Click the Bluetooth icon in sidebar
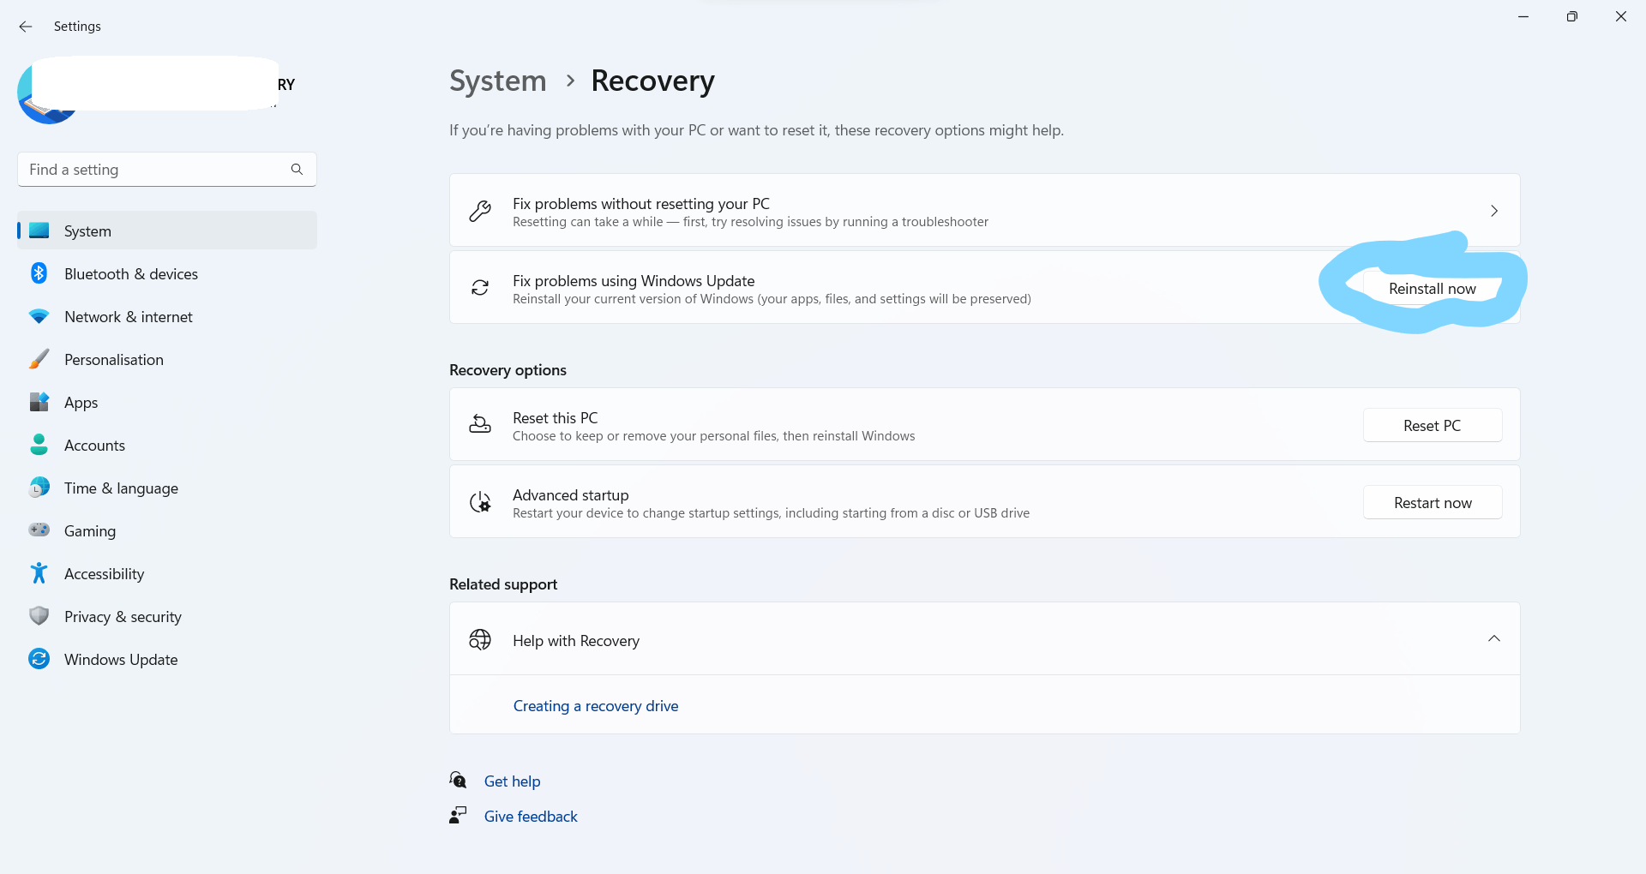Image resolution: width=1646 pixels, height=874 pixels. (39, 273)
